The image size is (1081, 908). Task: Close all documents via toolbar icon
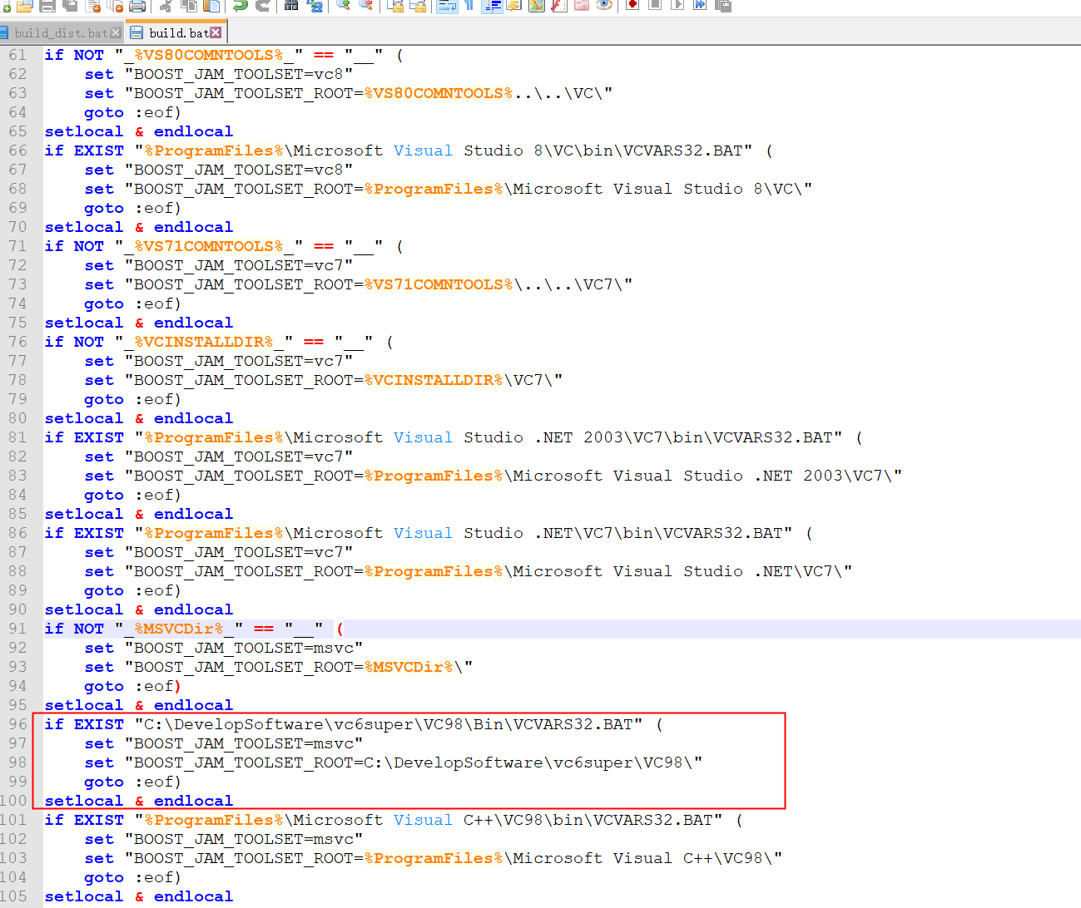pyautogui.click(x=115, y=5)
